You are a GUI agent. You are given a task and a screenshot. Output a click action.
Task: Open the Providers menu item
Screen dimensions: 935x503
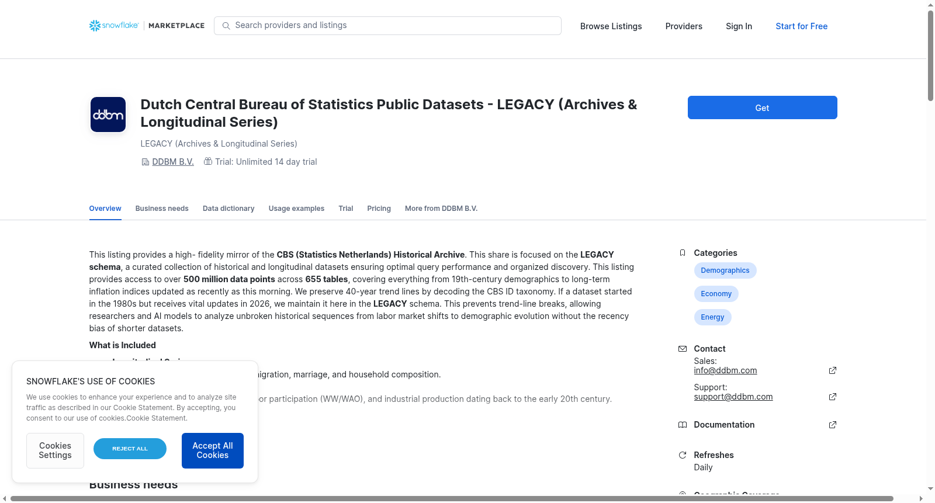[684, 26]
